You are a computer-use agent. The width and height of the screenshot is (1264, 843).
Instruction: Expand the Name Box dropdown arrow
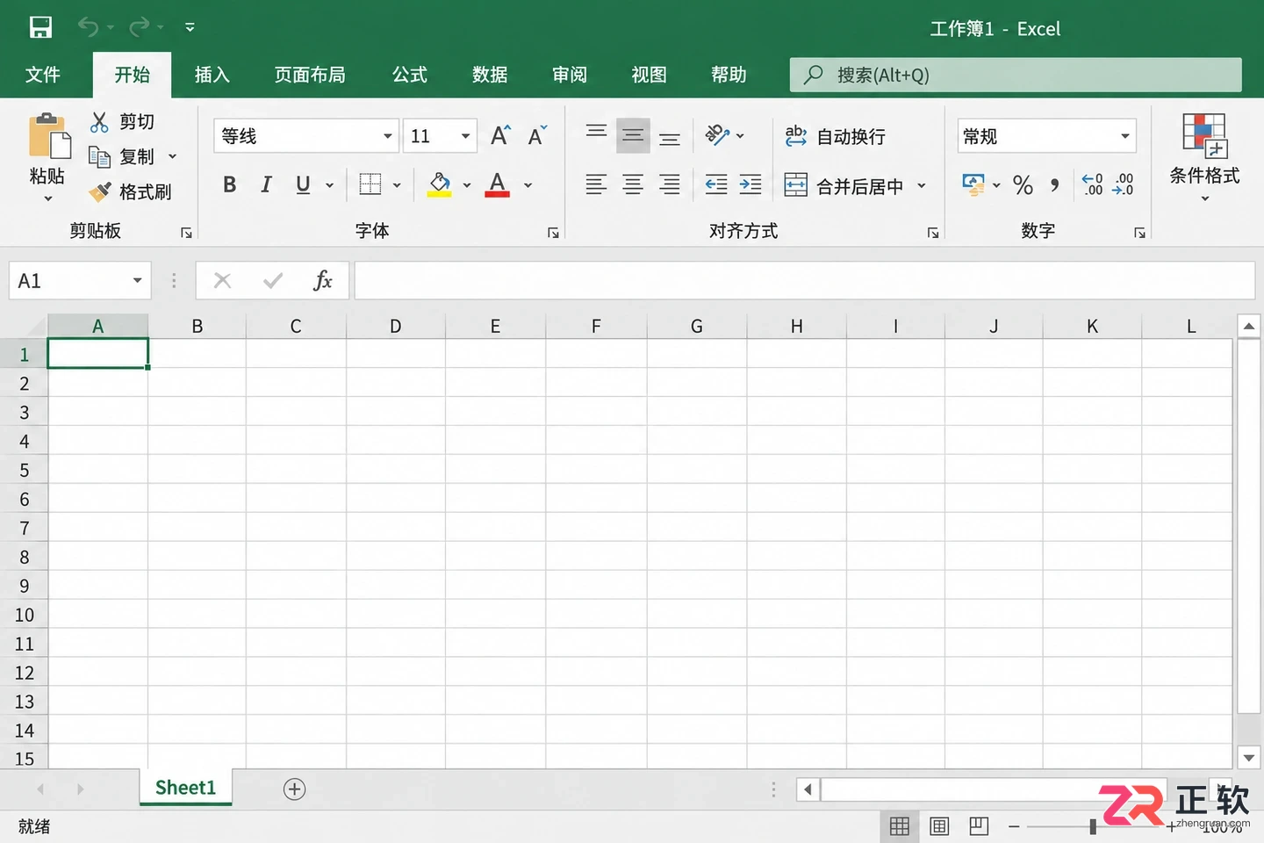tap(138, 281)
